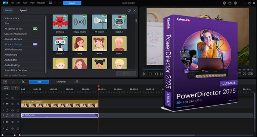Choose the Heavy Reverb voice effect
Viewport: 257px width, 137px height.
[x=80, y=22]
